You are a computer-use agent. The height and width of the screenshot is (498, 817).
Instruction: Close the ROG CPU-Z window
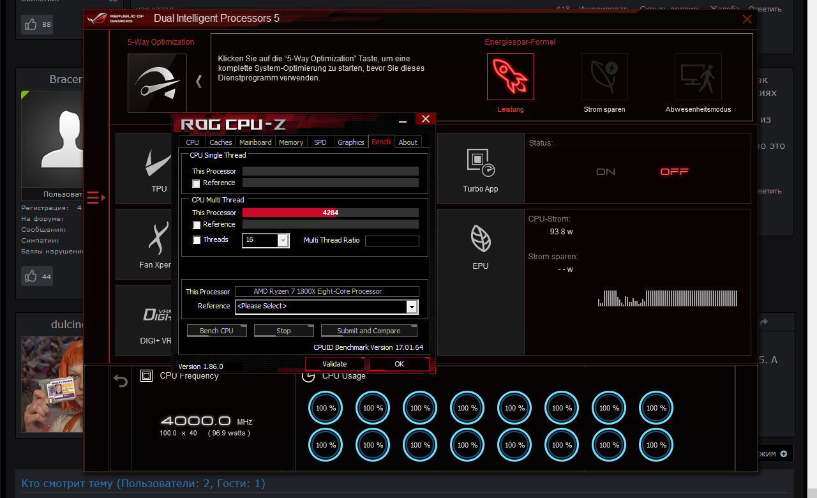click(425, 119)
